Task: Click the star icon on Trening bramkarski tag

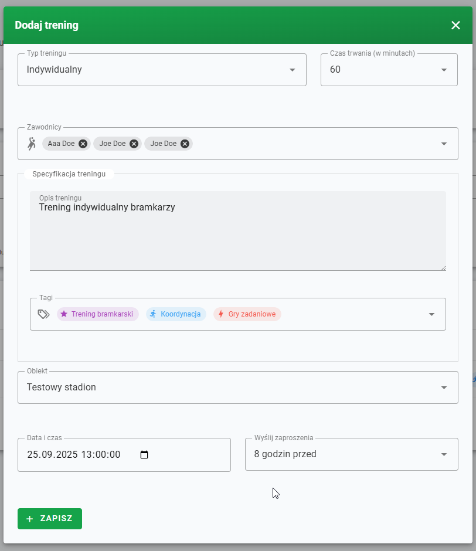Action: pos(64,314)
